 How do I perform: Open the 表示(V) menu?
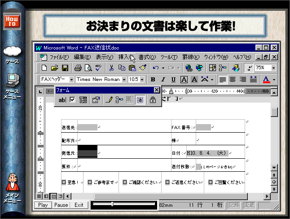tap(105, 57)
